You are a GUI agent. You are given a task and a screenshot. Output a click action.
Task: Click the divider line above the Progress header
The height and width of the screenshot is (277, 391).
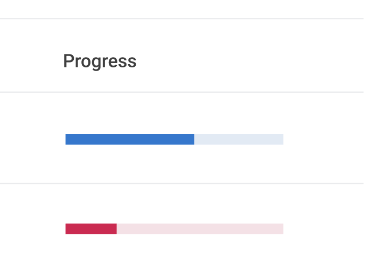[x=181, y=18]
